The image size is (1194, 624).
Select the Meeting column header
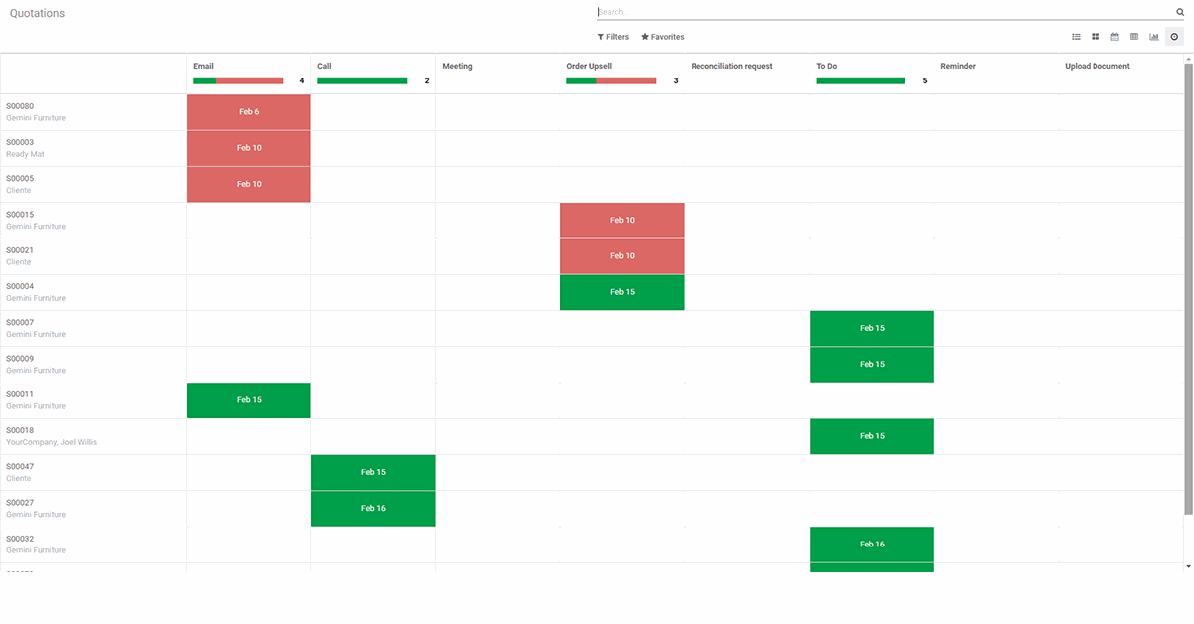(457, 66)
